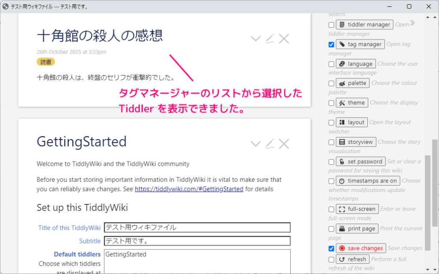
Task: Fold the 十角館の殺人の感想 tiddler via chevron
Action: (x=255, y=39)
